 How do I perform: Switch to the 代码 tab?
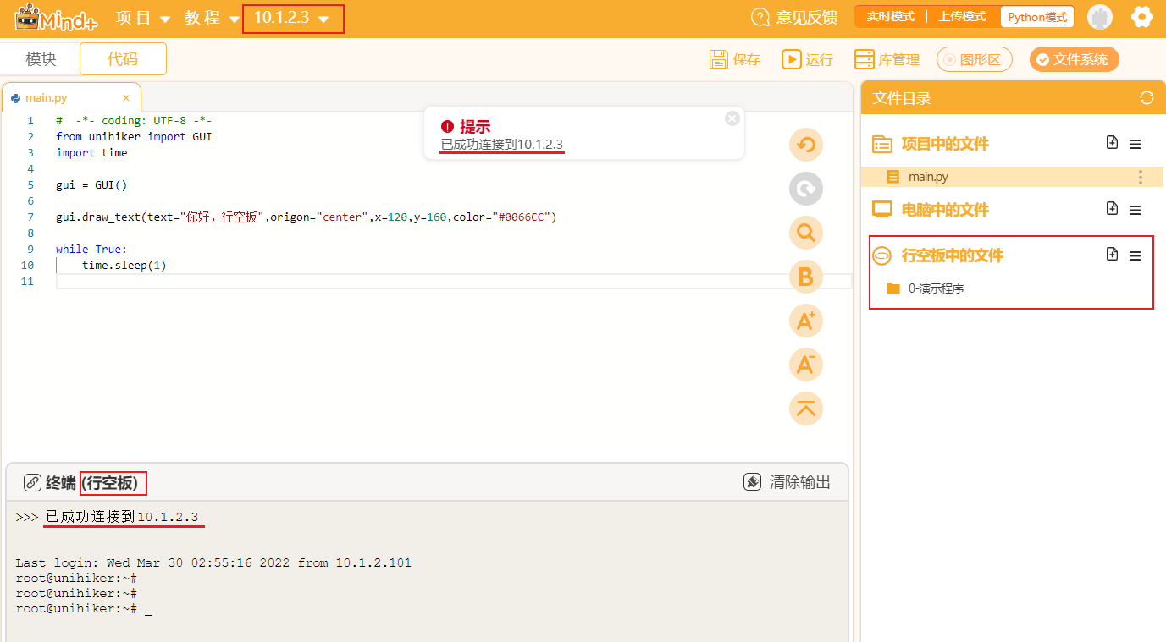coord(123,59)
